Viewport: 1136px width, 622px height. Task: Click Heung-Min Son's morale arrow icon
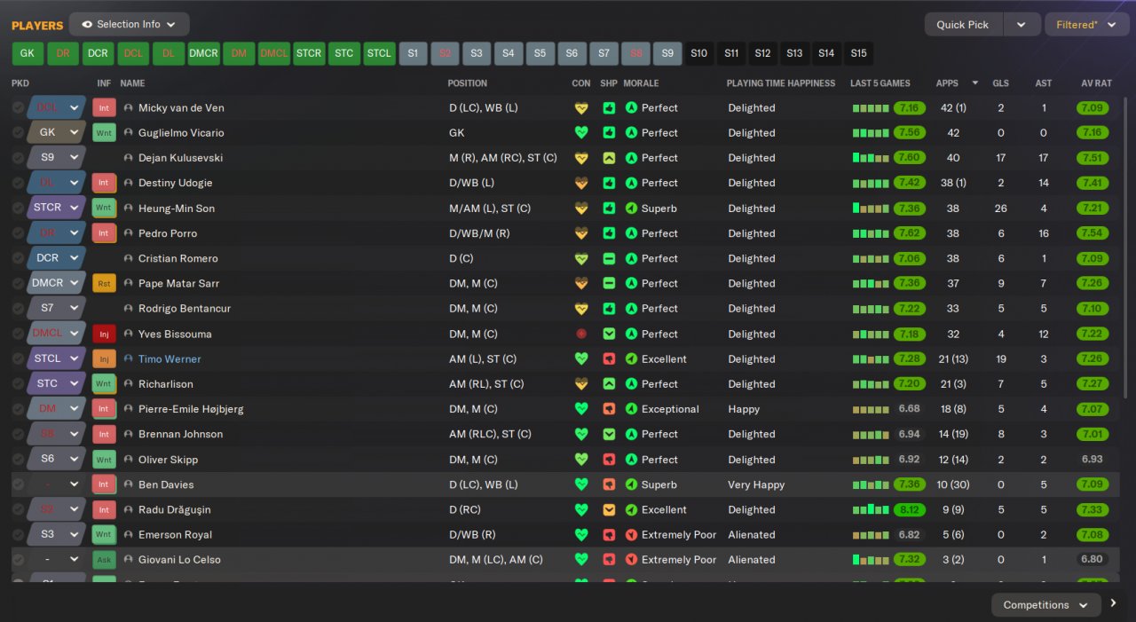tap(632, 209)
